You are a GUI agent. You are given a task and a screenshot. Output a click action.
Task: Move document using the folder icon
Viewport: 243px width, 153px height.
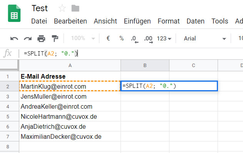click(x=75, y=8)
